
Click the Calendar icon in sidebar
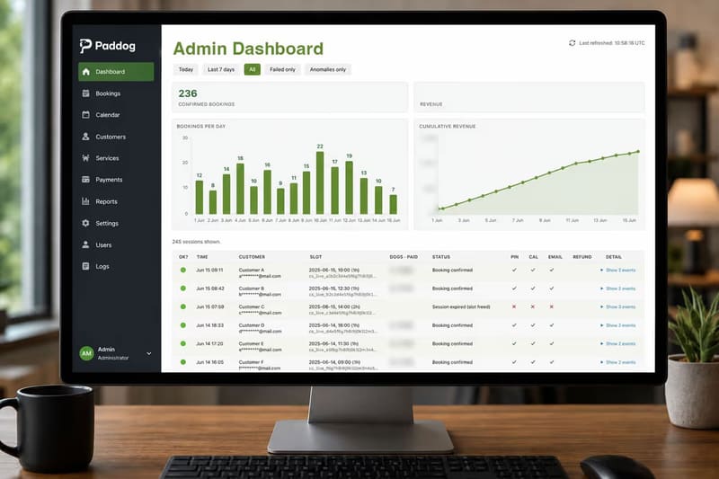(85, 115)
